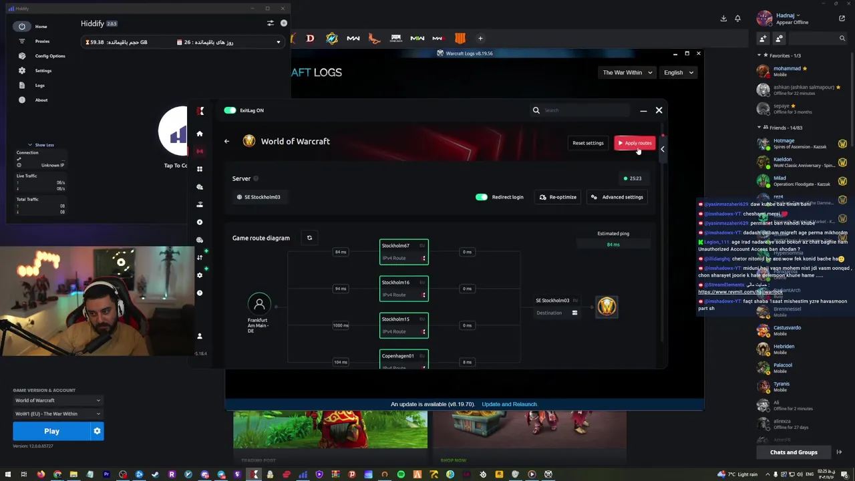This screenshot has height=481, width=855.
Task: Click the ExitLag search magnifier icon
Action: click(536, 110)
